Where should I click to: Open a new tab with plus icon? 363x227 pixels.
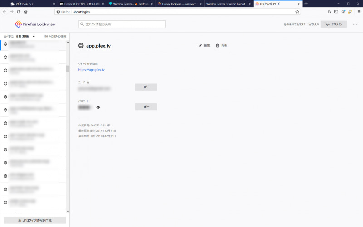tap(306, 4)
